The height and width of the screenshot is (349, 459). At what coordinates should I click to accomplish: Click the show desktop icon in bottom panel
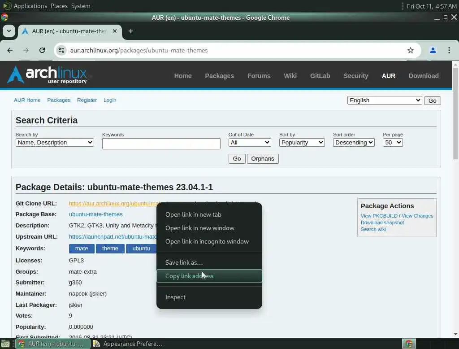click(x=5, y=344)
